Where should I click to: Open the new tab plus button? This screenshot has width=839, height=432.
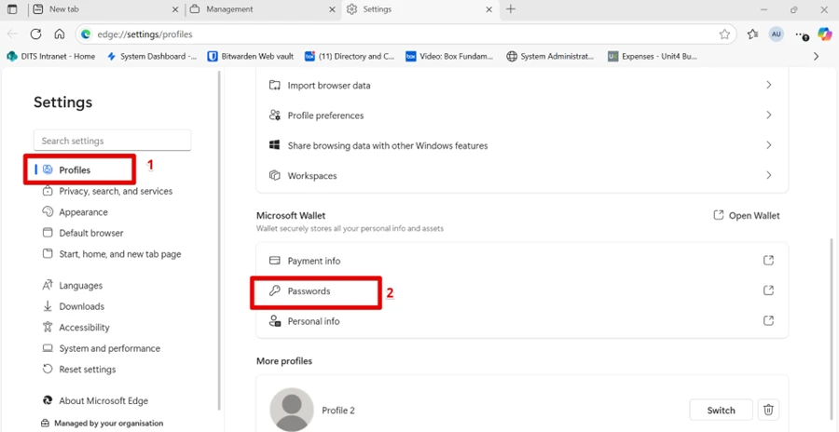510,9
